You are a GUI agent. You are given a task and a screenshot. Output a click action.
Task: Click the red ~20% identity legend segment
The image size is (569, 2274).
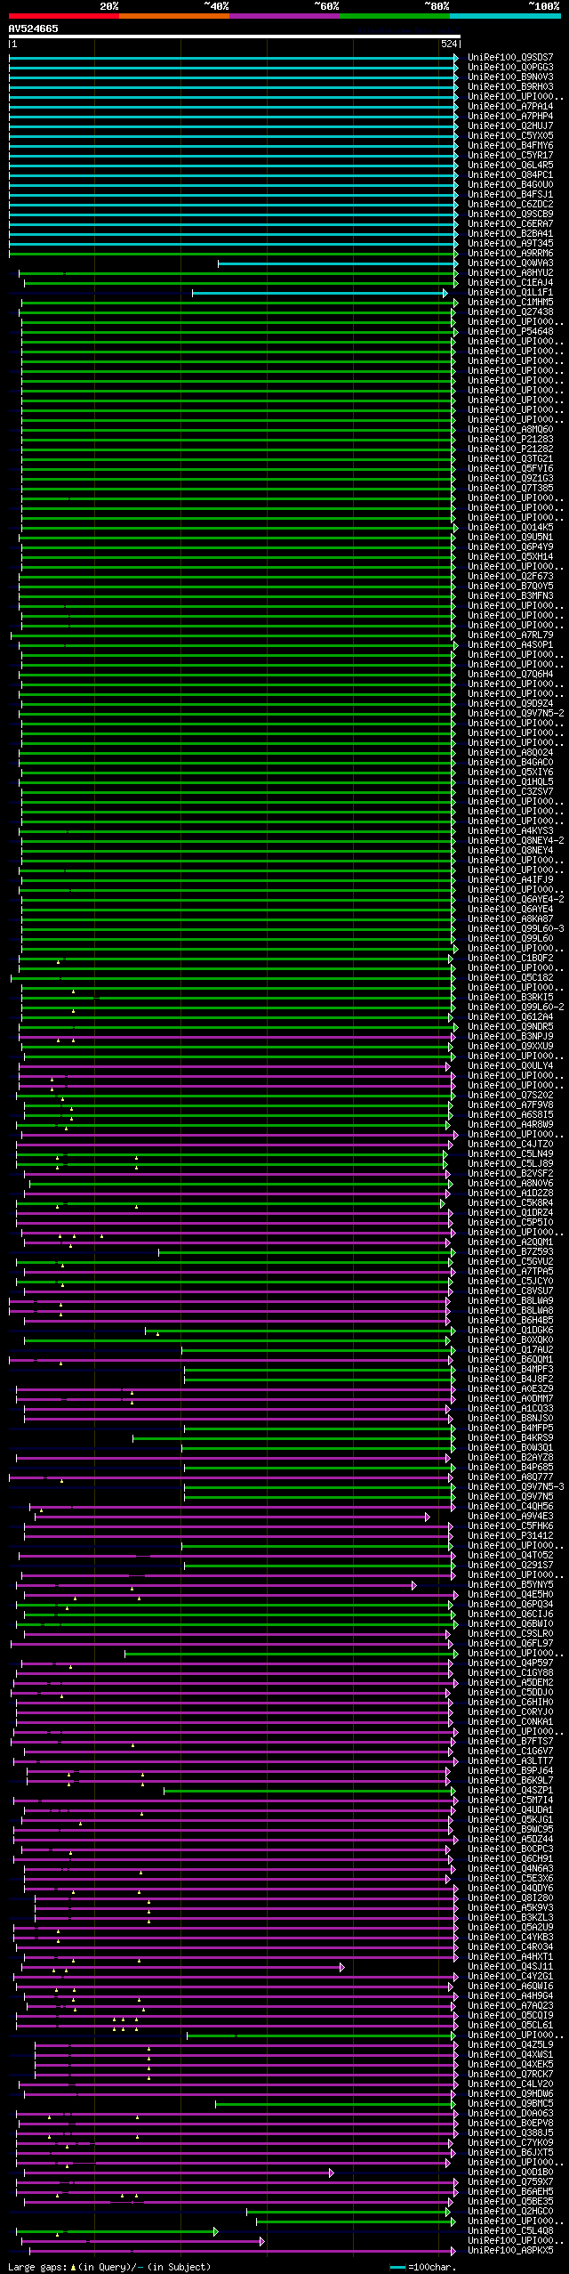[x=63, y=16]
